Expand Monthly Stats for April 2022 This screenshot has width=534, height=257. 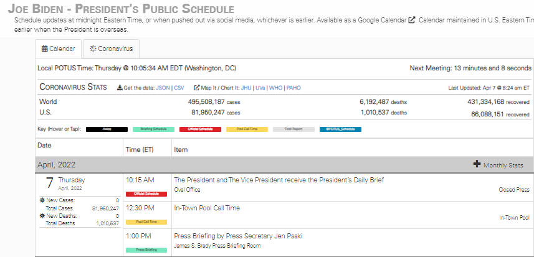(x=498, y=165)
